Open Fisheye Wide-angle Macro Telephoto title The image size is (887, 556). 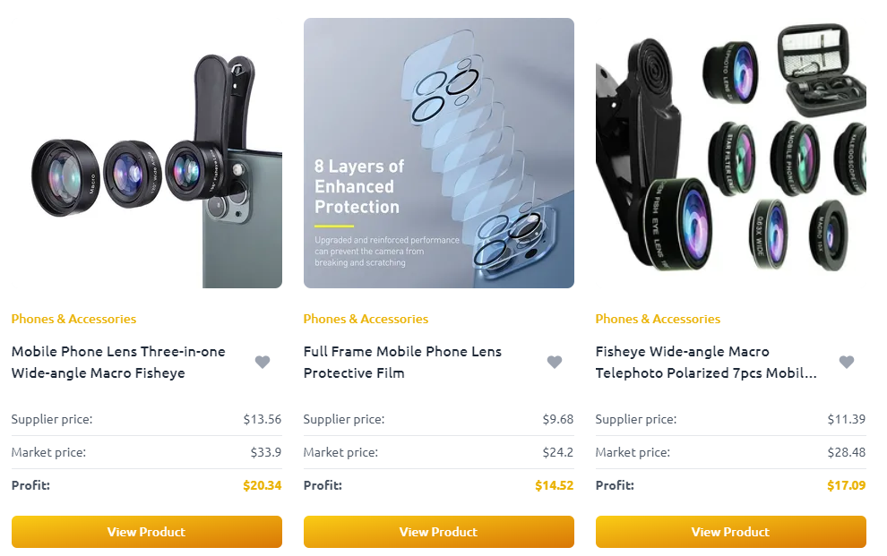706,363
